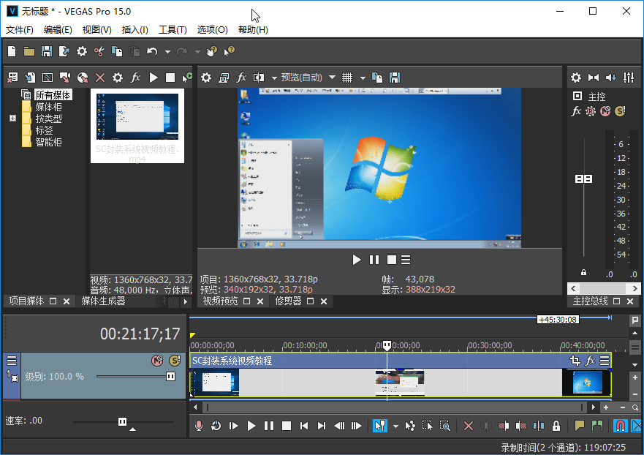Toggle the preview overlays grid icon
Image resolution: width=644 pixels, height=455 pixels.
coord(347,78)
